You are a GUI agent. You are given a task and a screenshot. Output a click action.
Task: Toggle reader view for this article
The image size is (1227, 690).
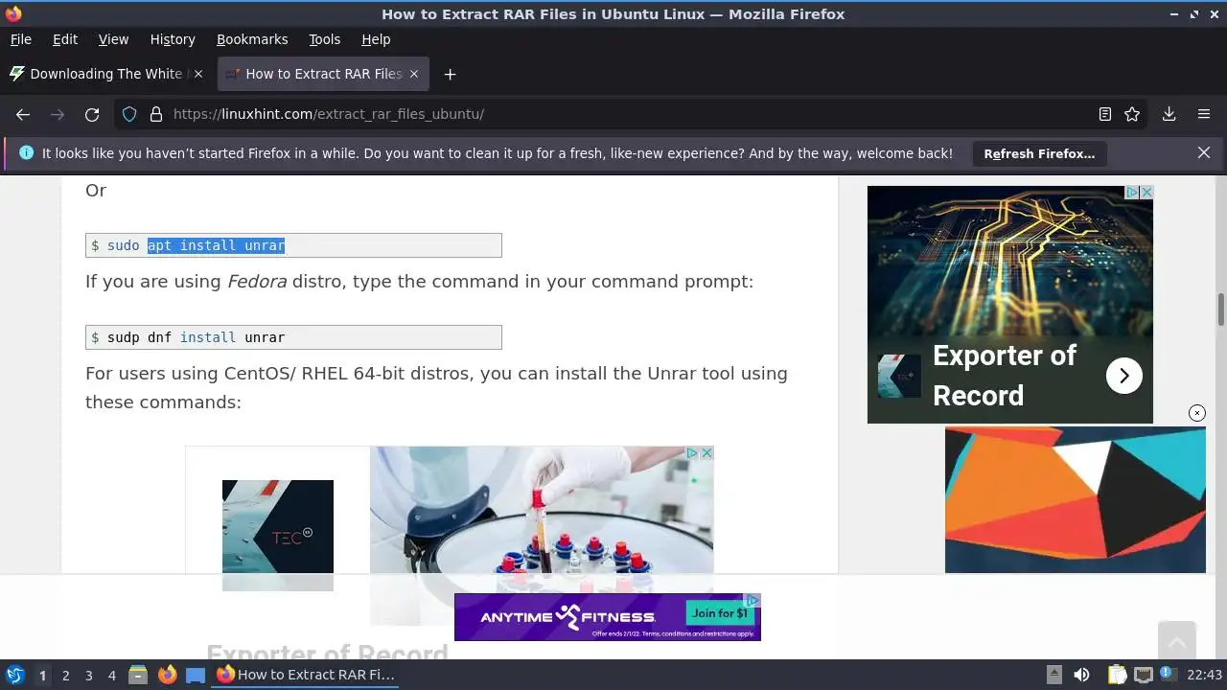(x=1105, y=114)
